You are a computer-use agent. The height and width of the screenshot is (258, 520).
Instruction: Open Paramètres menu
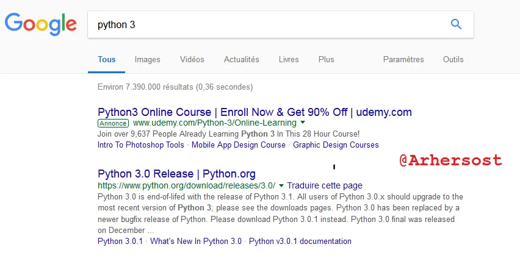tap(403, 60)
